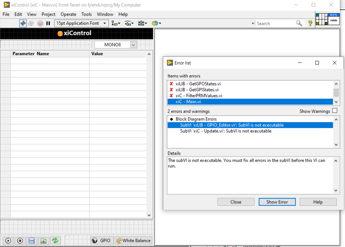This screenshot has width=345, height=247.
Task: Click the LabVIEW icon in main window title
Action: tap(7, 4)
